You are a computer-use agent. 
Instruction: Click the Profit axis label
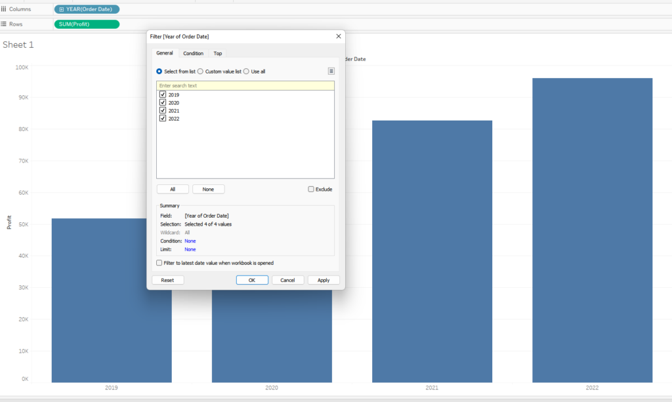tap(9, 222)
